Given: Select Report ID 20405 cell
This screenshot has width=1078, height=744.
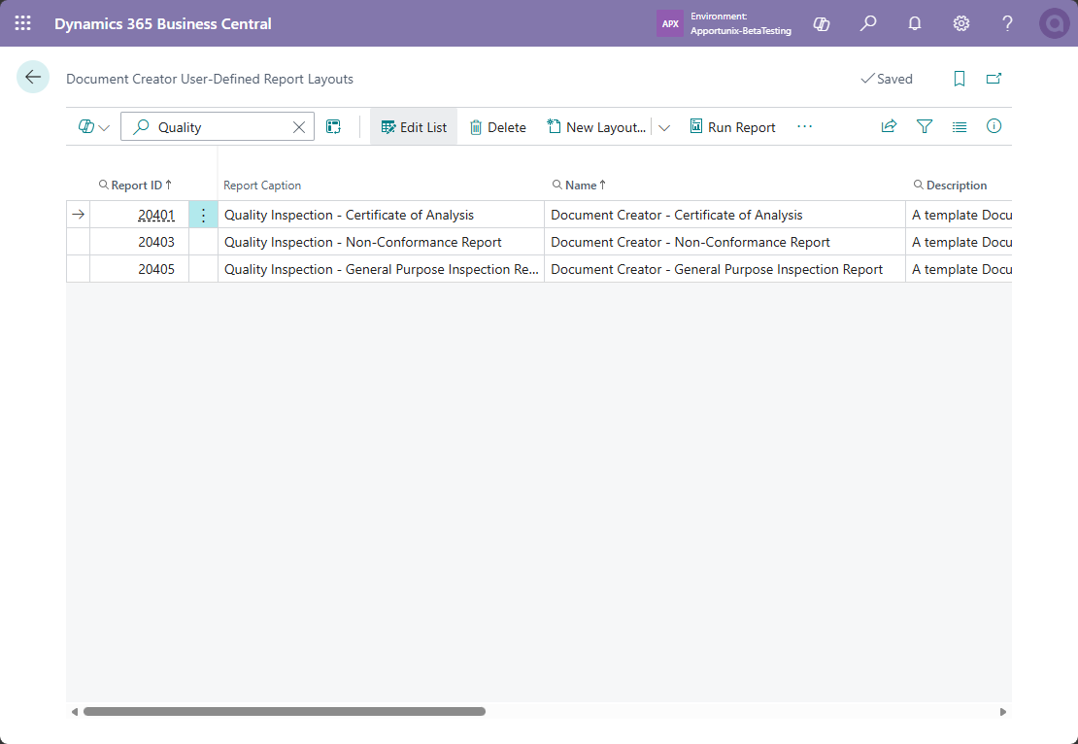Looking at the screenshot, I should (140, 269).
